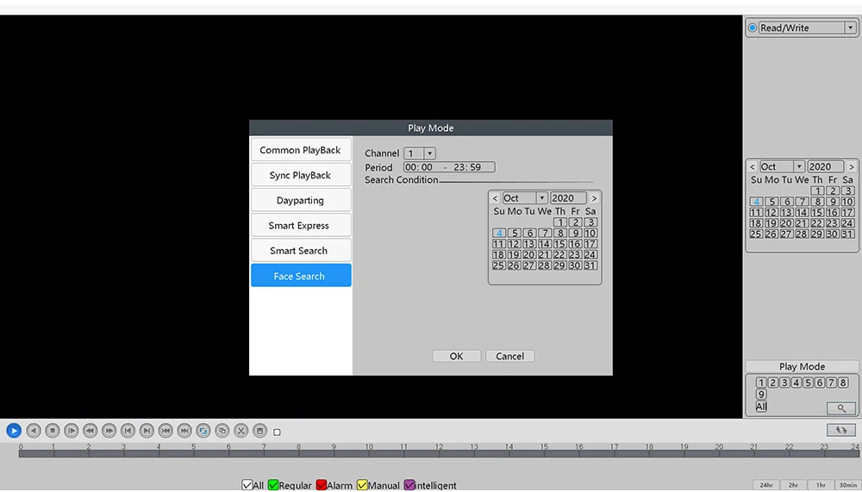Toggle the Alarm record type checkbox
Viewport: 862px width, 492px height.
pyautogui.click(x=321, y=485)
